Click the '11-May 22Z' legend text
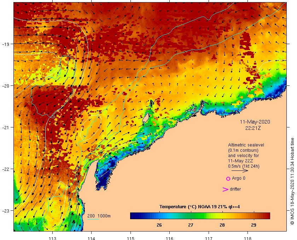Viewport: 297px width, 240px height. point(240,161)
